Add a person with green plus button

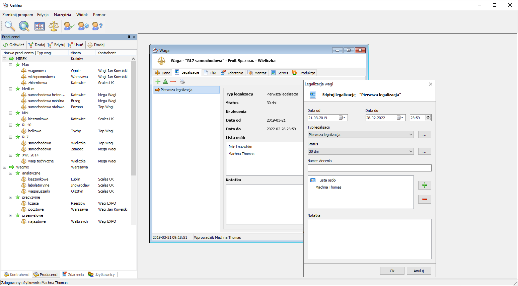point(425,185)
